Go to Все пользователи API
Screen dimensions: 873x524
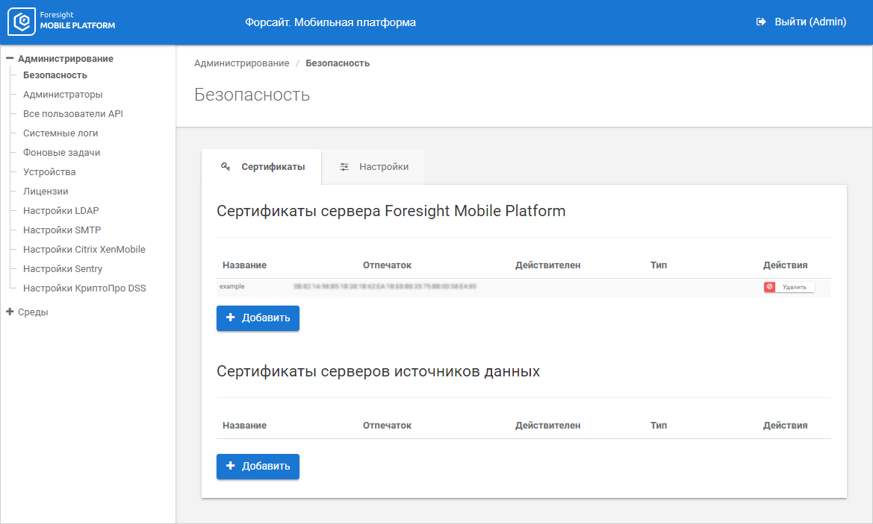(x=72, y=114)
